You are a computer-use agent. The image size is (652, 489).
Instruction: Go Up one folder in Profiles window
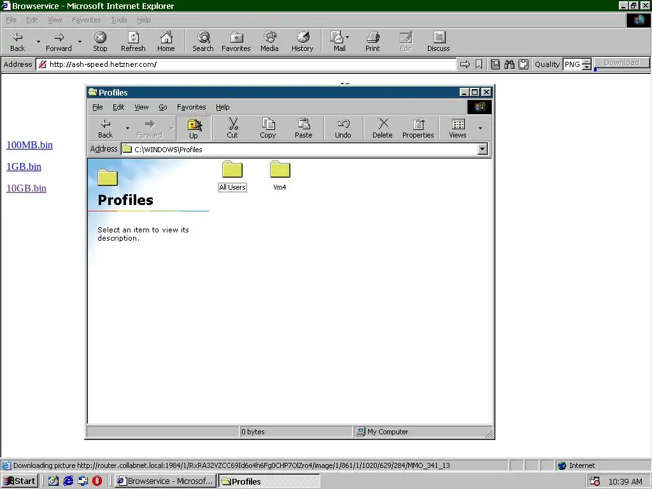[x=194, y=129]
